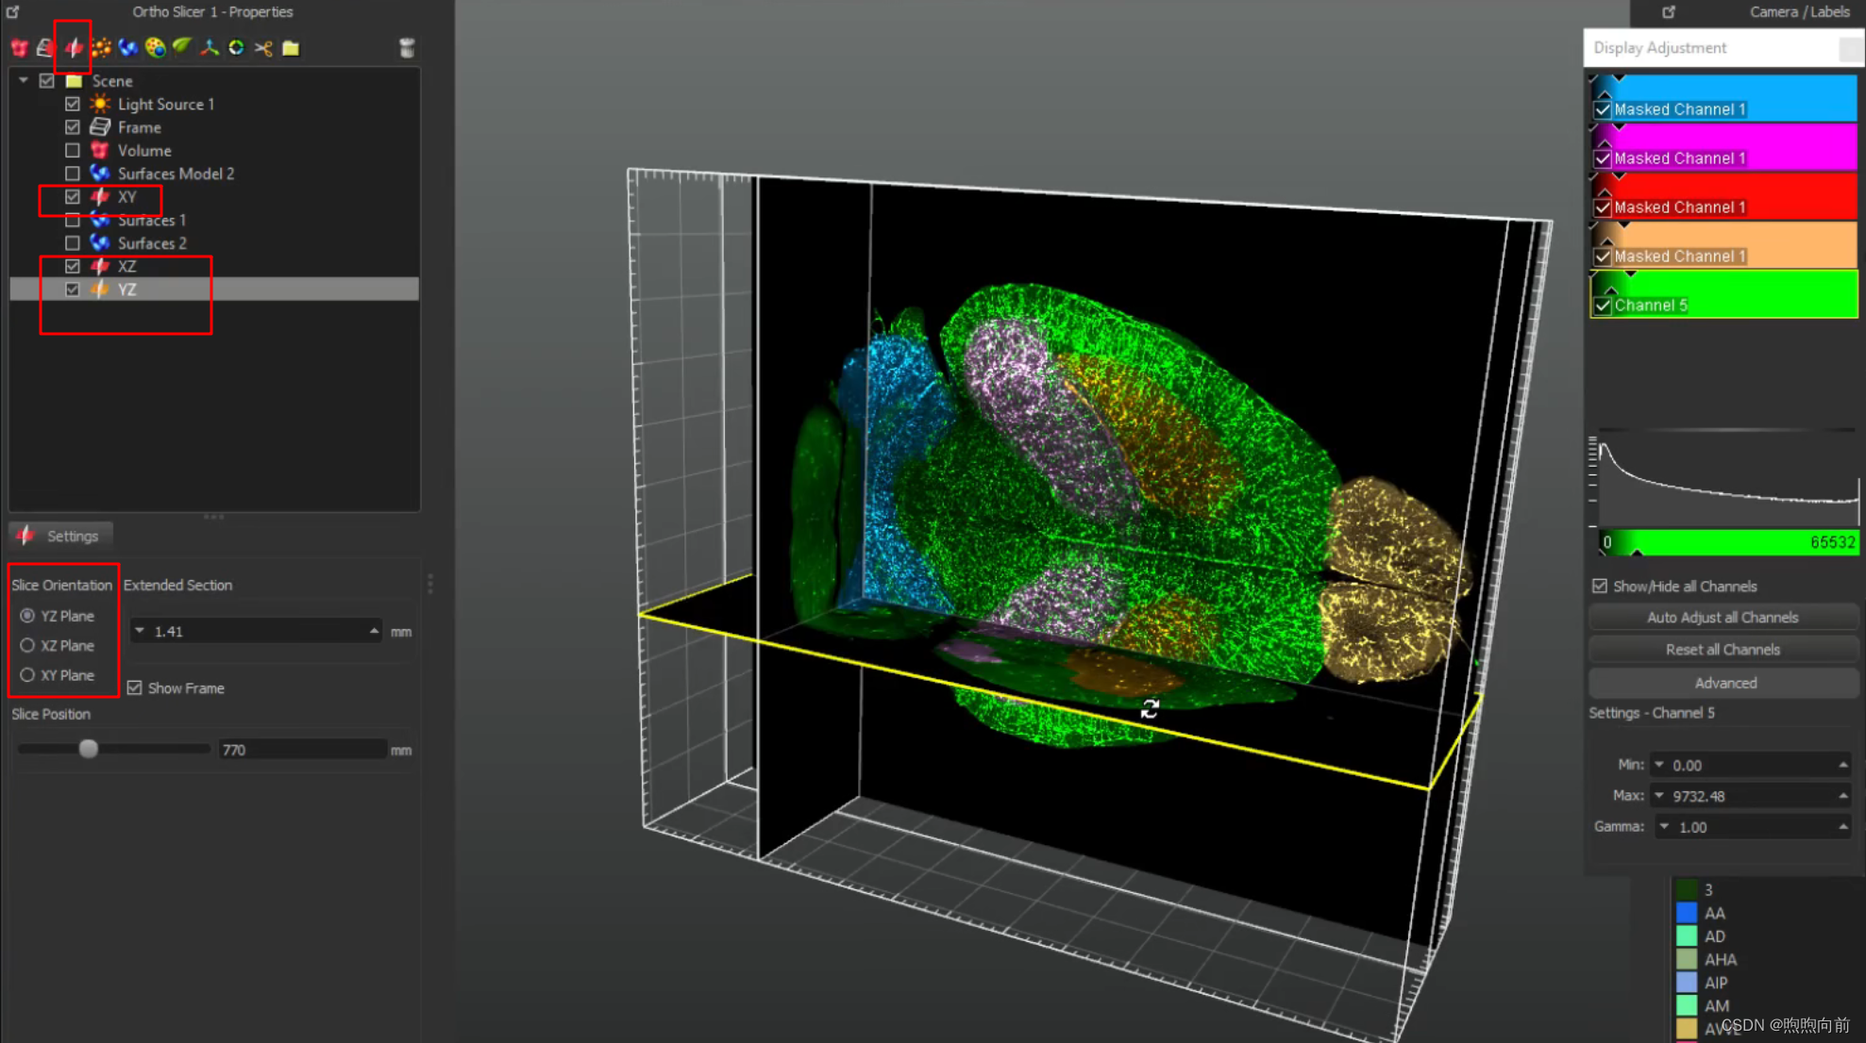Add new Spots object icon
The width and height of the screenshot is (1866, 1043).
point(101,47)
